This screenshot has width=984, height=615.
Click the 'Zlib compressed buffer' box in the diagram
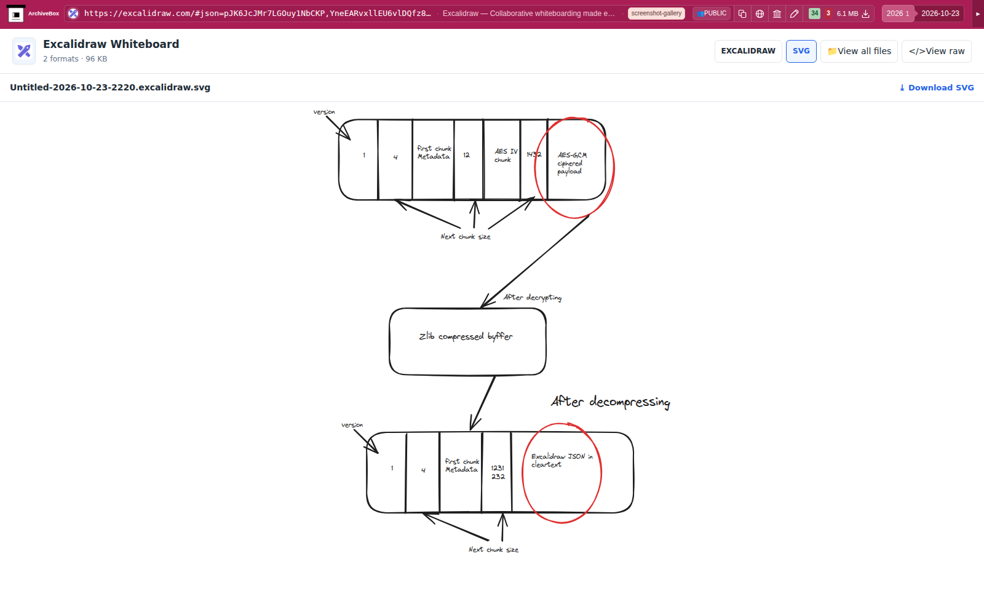tap(467, 341)
